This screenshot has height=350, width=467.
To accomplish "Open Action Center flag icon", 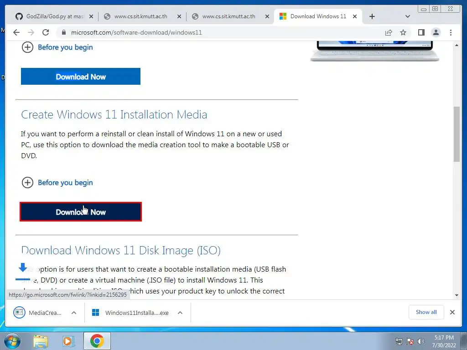I will [x=410, y=341].
